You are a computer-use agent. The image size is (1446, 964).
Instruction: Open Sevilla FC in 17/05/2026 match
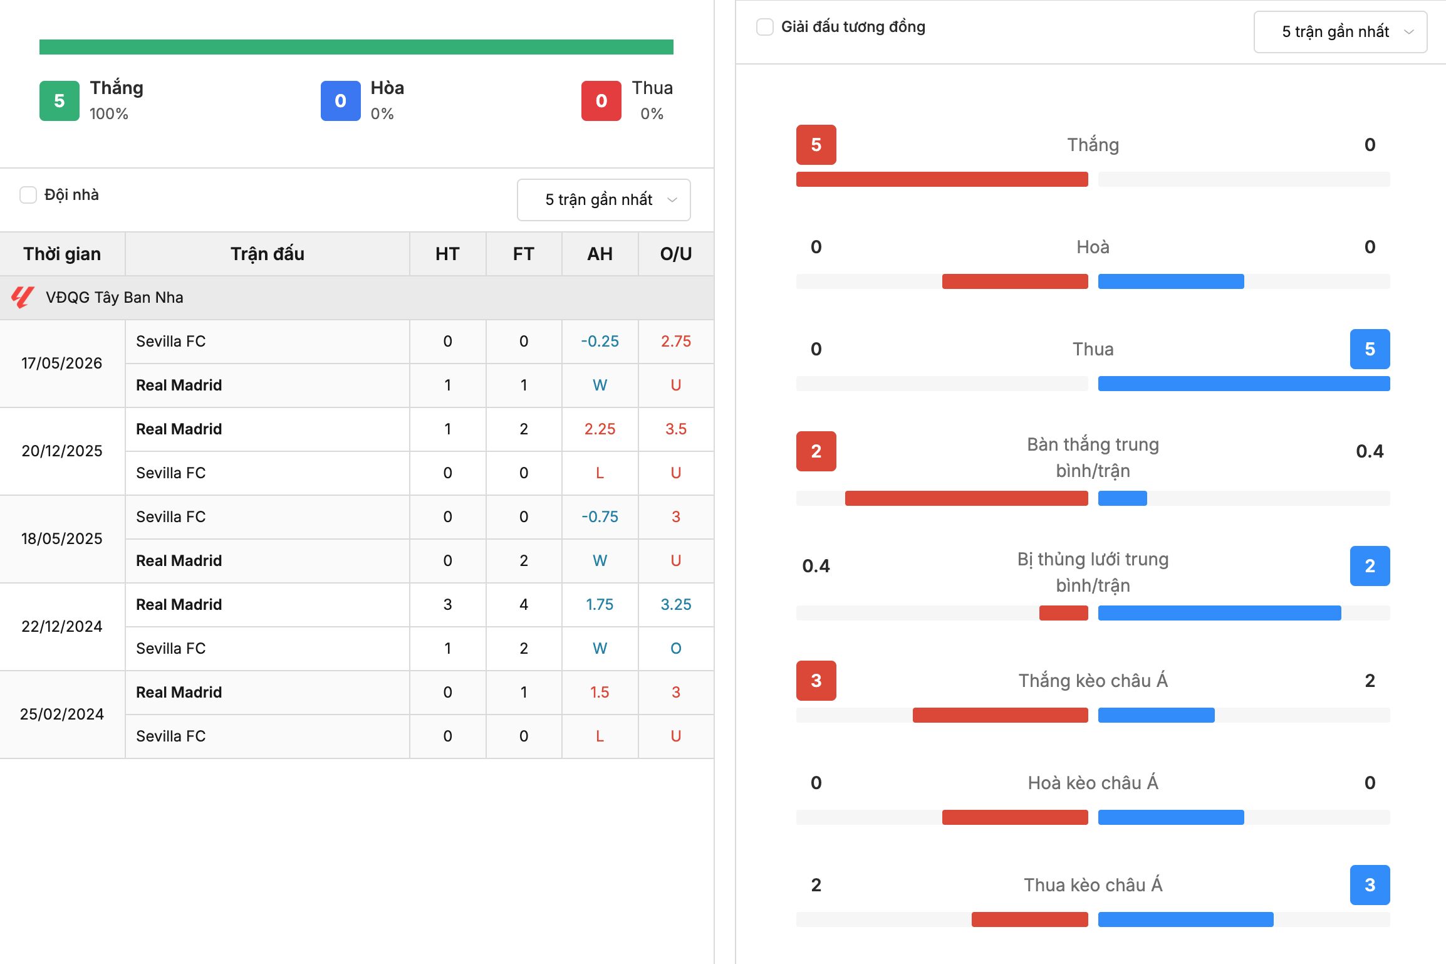(171, 342)
